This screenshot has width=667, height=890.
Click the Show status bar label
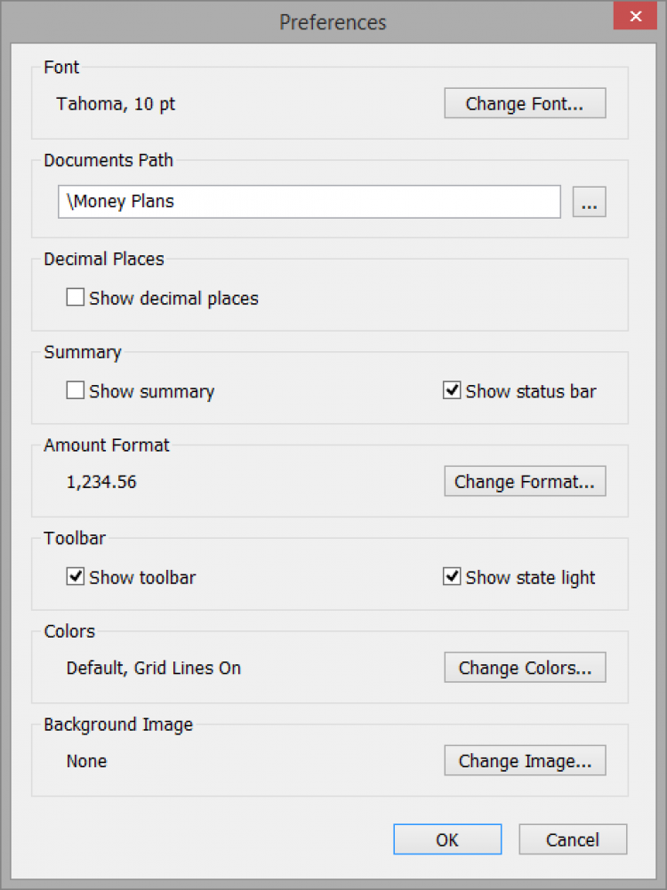[531, 392]
